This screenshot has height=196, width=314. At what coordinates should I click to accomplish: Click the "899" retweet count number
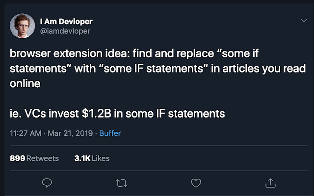17,158
